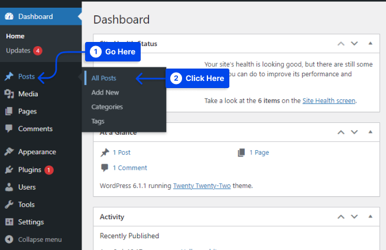386x250 pixels.
Task: Click the Tools wrench icon
Action: click(x=9, y=204)
